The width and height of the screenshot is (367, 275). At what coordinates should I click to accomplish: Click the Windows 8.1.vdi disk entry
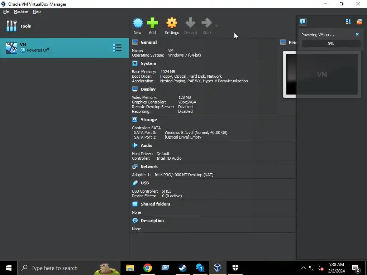[x=196, y=132]
